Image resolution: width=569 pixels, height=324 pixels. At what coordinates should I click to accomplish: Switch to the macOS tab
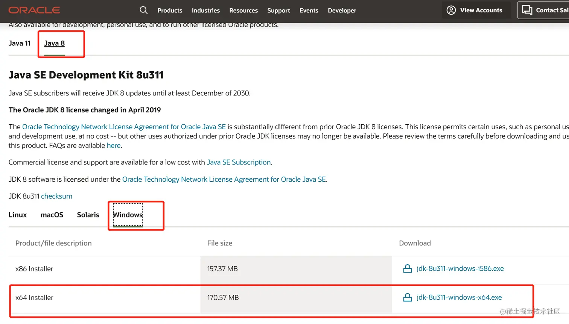click(52, 215)
